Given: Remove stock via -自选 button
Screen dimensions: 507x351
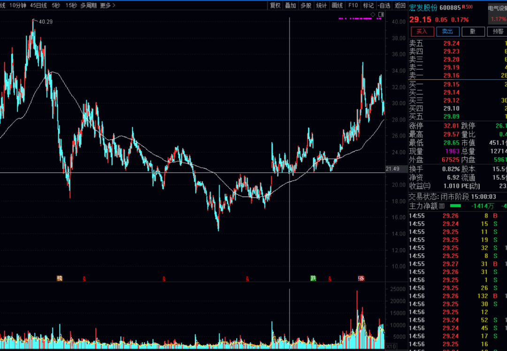Looking at the screenshot, I should tap(384, 5).
